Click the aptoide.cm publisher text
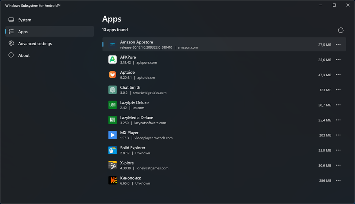The image size is (355, 204). click(x=146, y=77)
